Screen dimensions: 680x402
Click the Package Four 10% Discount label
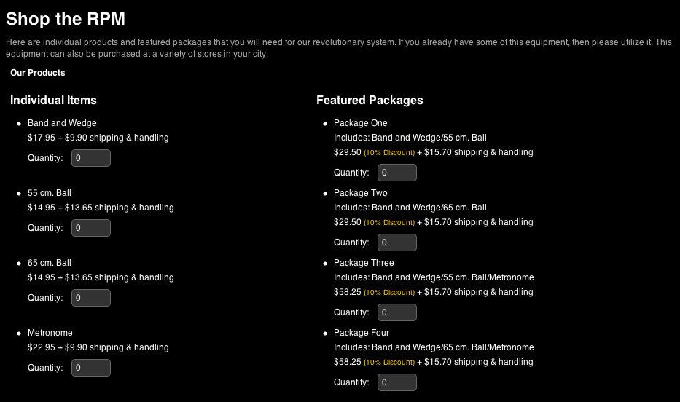click(389, 363)
